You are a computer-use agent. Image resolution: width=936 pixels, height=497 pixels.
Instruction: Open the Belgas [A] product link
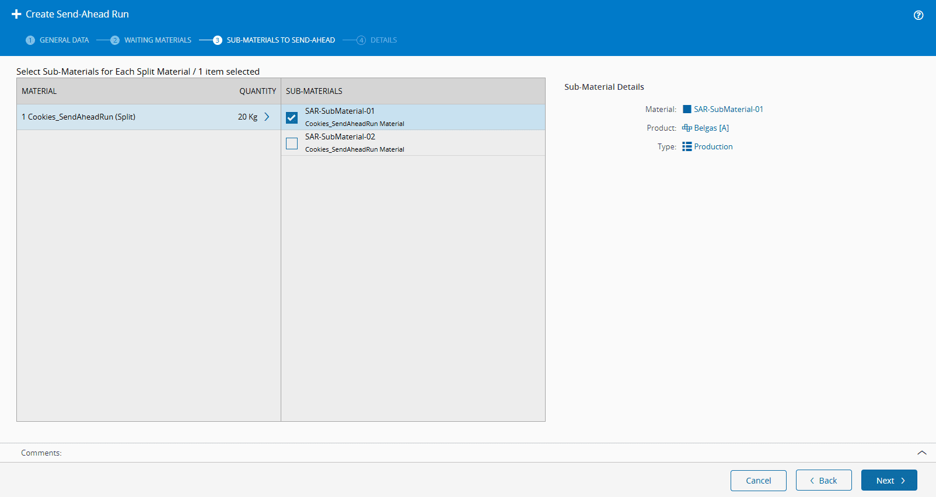tap(711, 128)
